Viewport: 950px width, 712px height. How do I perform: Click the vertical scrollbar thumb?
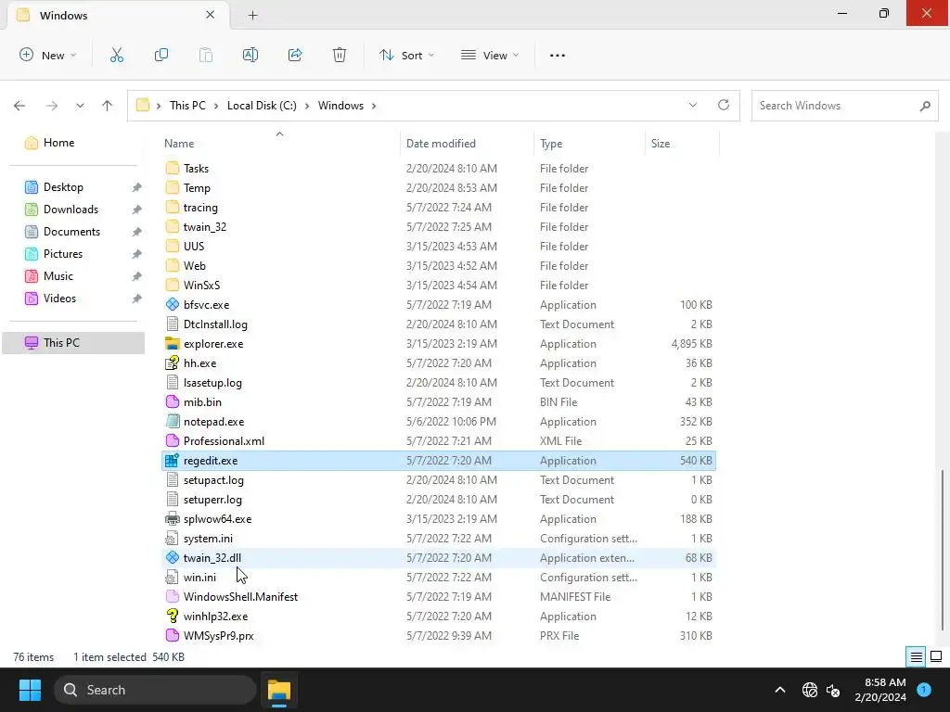(x=942, y=550)
